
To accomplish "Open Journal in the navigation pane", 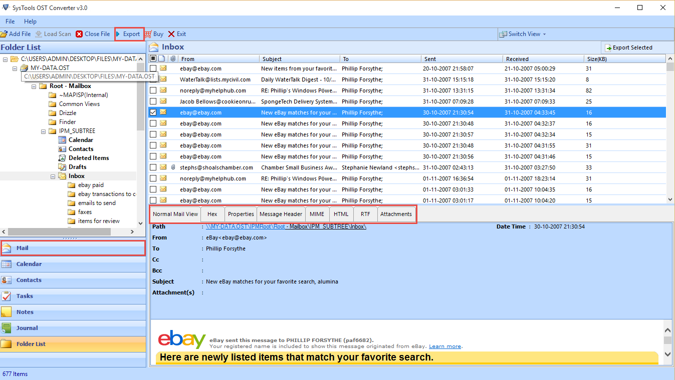I will coord(27,328).
